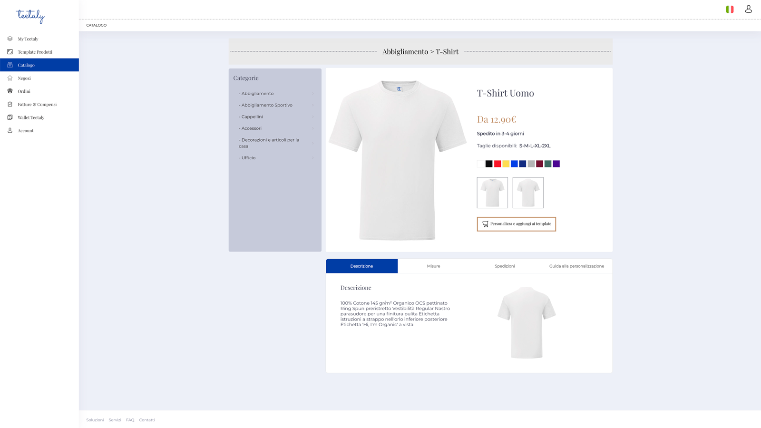Screen dimensions: 761x428
Task: Switch to the Misure tab
Action: [x=433, y=266]
